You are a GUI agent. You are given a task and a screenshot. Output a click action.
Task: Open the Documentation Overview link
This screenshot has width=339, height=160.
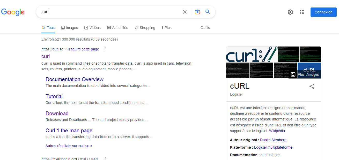pyautogui.click(x=75, y=79)
